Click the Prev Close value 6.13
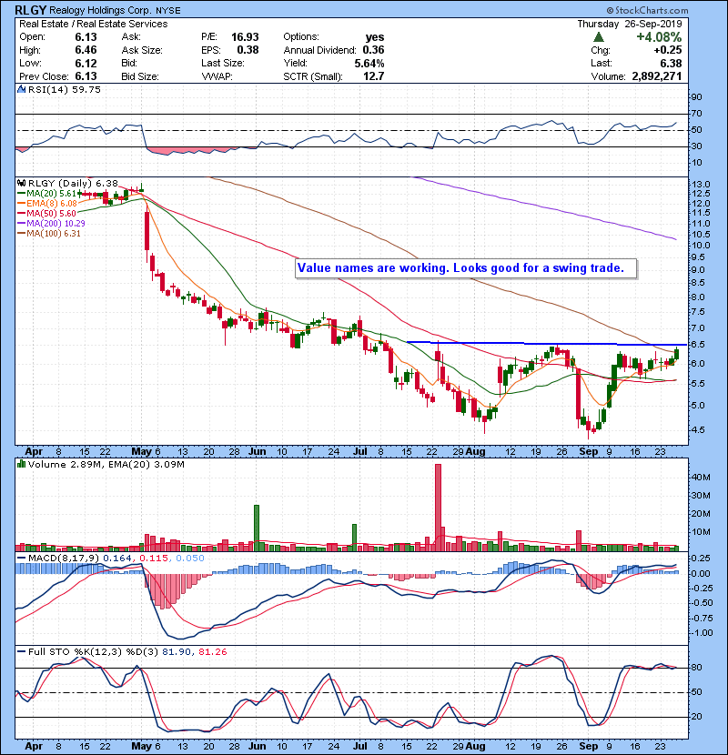The height and width of the screenshot is (755, 728). (x=86, y=76)
